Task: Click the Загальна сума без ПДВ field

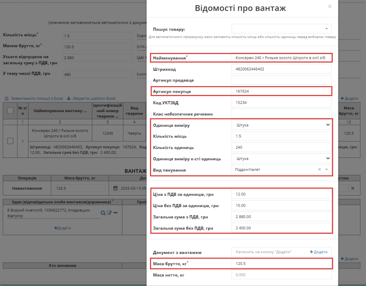Action: (x=282, y=228)
